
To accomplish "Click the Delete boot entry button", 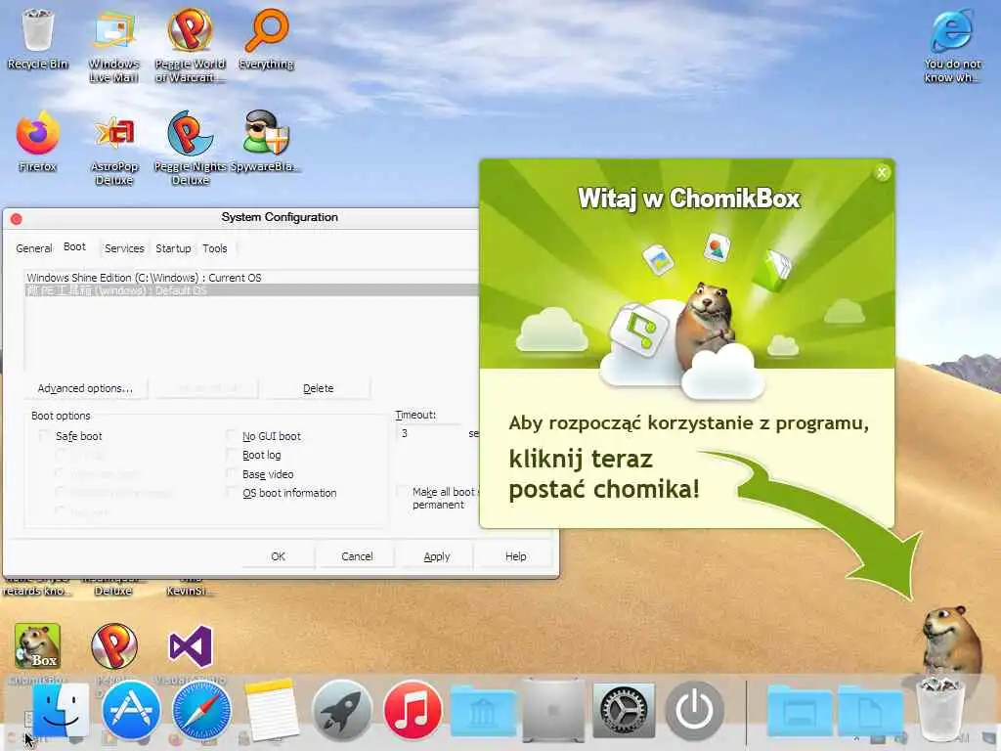I will [318, 388].
